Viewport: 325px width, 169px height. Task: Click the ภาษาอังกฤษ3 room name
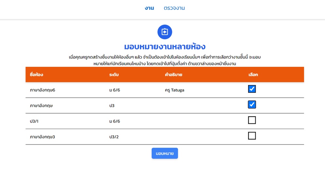point(43,137)
